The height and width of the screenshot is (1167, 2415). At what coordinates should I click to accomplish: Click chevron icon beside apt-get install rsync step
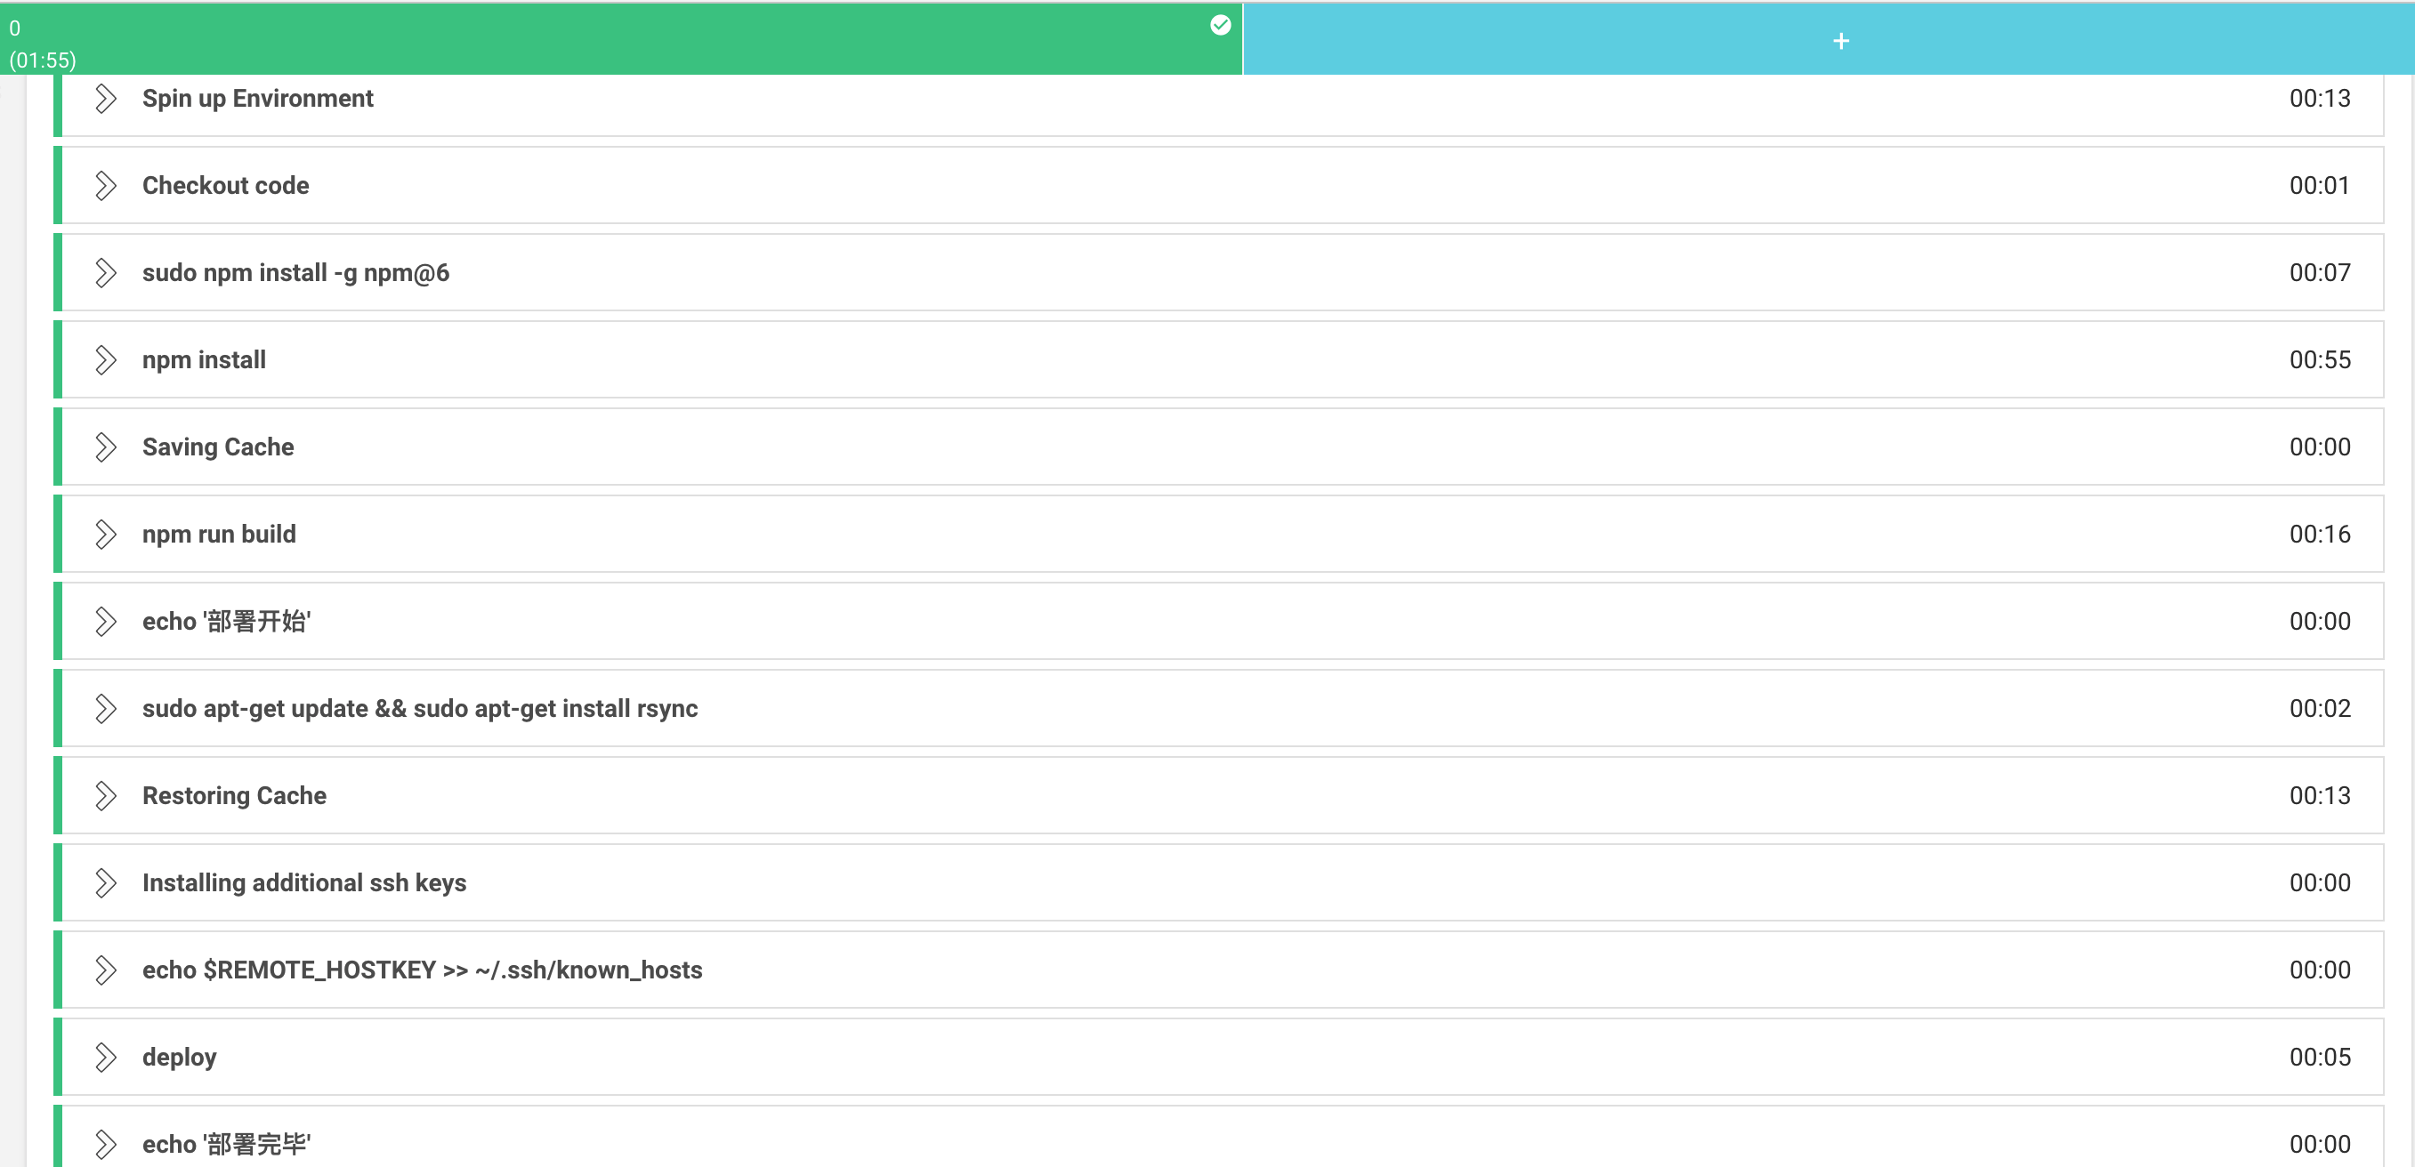[x=105, y=709]
